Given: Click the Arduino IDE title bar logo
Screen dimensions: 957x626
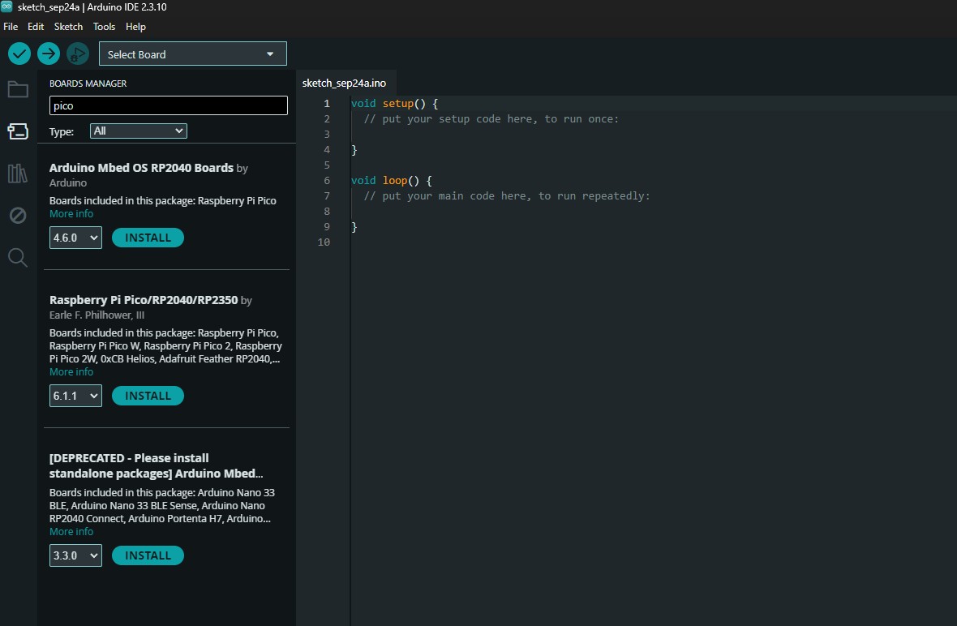Looking at the screenshot, I should coord(6,6).
